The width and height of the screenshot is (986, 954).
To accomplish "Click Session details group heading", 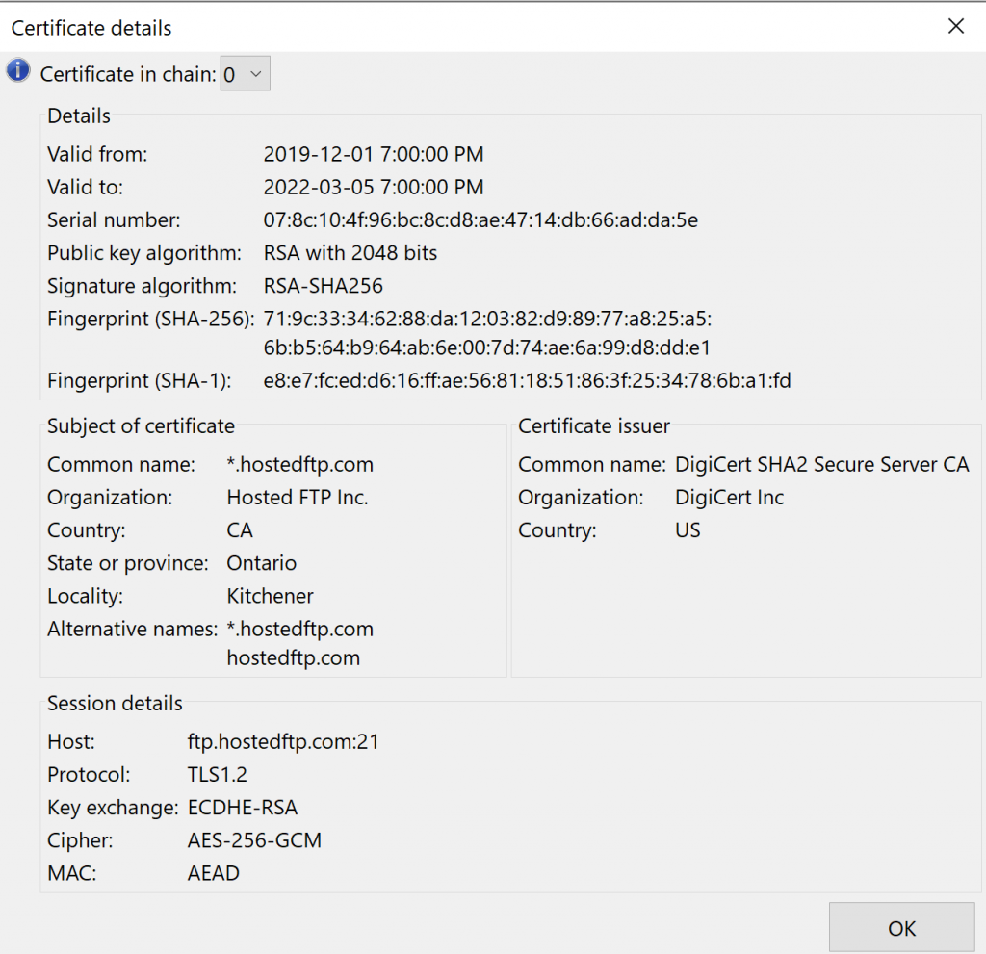I will 116,703.
